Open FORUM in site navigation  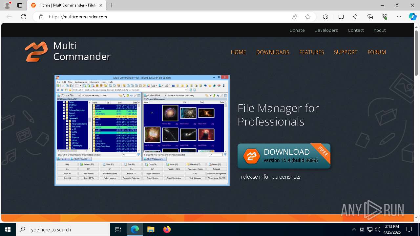[x=377, y=52]
